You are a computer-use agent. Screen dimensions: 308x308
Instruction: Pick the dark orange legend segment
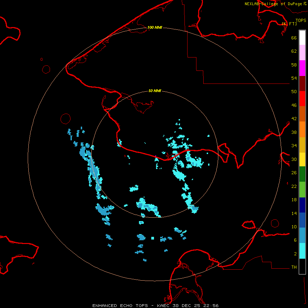pyautogui.click(x=302, y=114)
